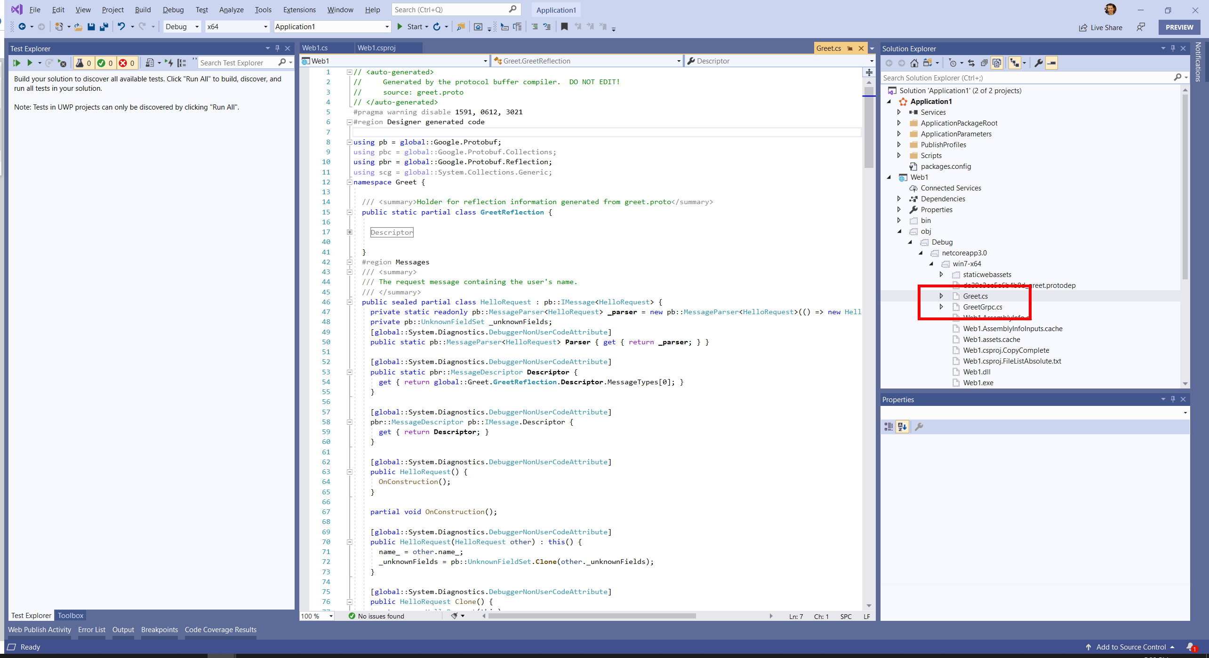The image size is (1209, 658).
Task: Click the PREVIEW button
Action: click(1179, 27)
